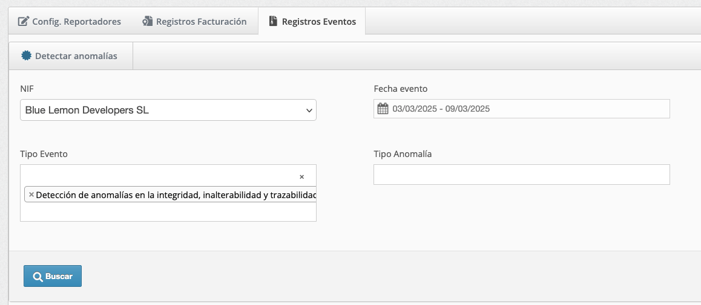
Task: Click the Tipo Evento field label
Action: coord(44,154)
